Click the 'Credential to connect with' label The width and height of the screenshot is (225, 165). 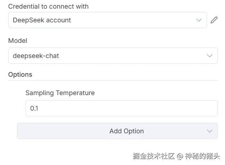(48, 6)
